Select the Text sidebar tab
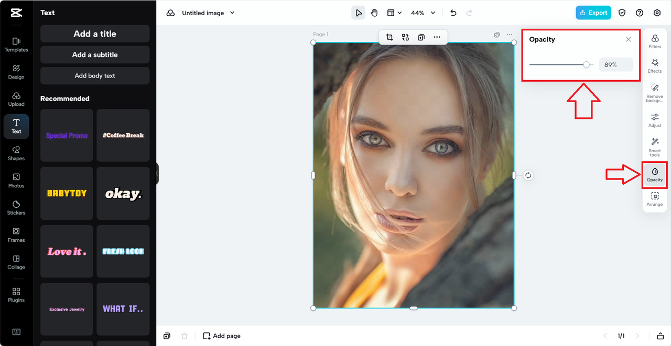Viewport: 671px width, 346px height. click(x=16, y=126)
